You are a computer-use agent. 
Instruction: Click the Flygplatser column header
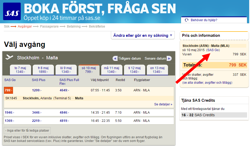tap(142, 80)
